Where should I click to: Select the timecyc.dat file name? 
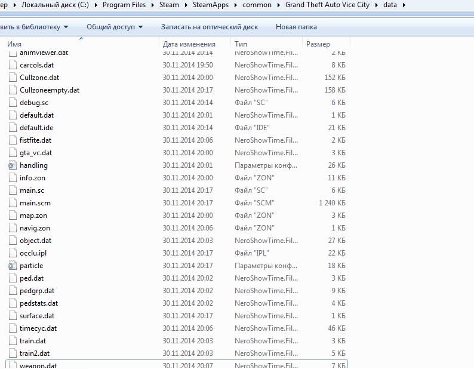coord(38,328)
